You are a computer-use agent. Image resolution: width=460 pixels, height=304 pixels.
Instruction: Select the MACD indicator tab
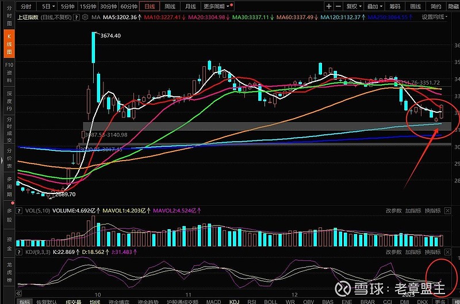coord(213,301)
